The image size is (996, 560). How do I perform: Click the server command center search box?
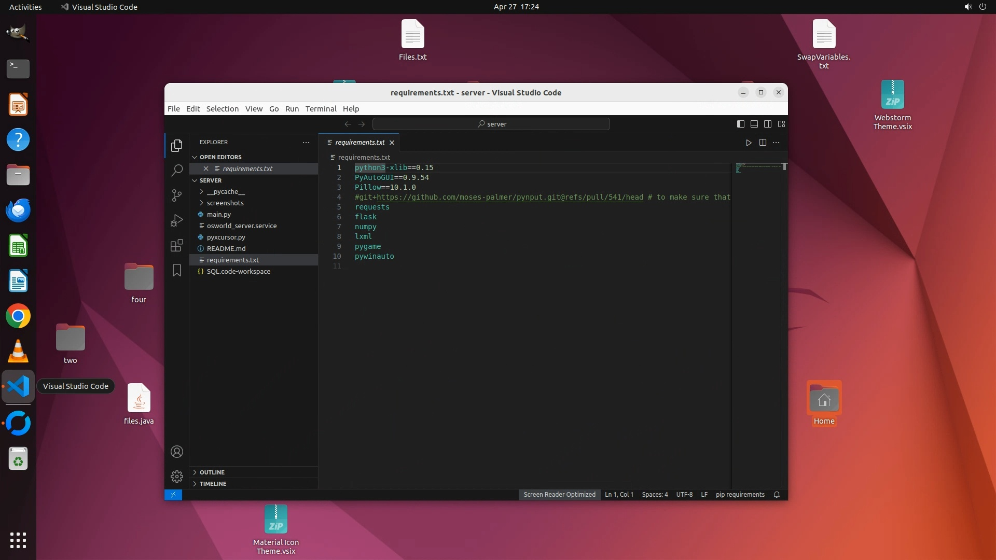(x=491, y=124)
